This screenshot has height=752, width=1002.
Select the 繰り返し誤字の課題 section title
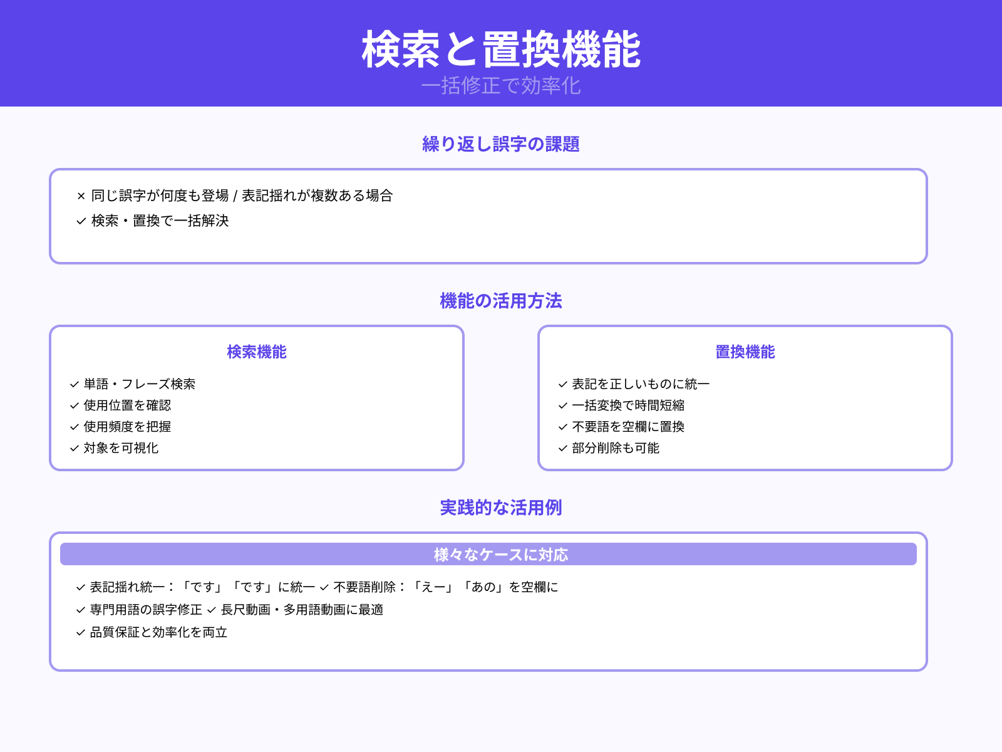click(501, 144)
